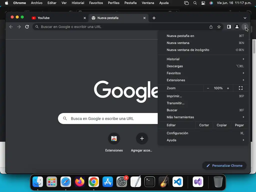The height and width of the screenshot is (192, 256).
Task: Launch Safari from the dock
Action: [66, 182]
